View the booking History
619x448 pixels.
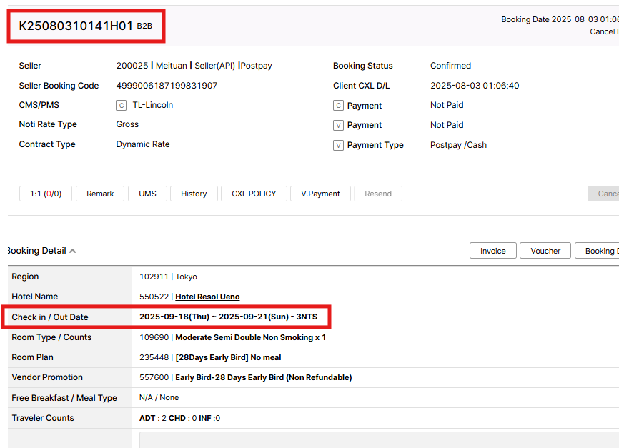coord(194,194)
